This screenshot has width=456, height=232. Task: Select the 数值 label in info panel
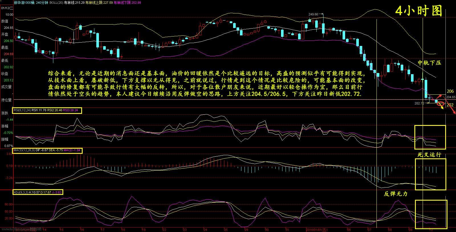[x=5, y=21]
